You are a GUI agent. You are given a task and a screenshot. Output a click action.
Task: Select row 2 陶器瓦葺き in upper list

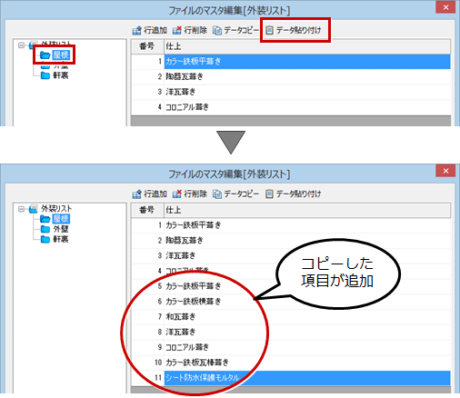click(291, 76)
